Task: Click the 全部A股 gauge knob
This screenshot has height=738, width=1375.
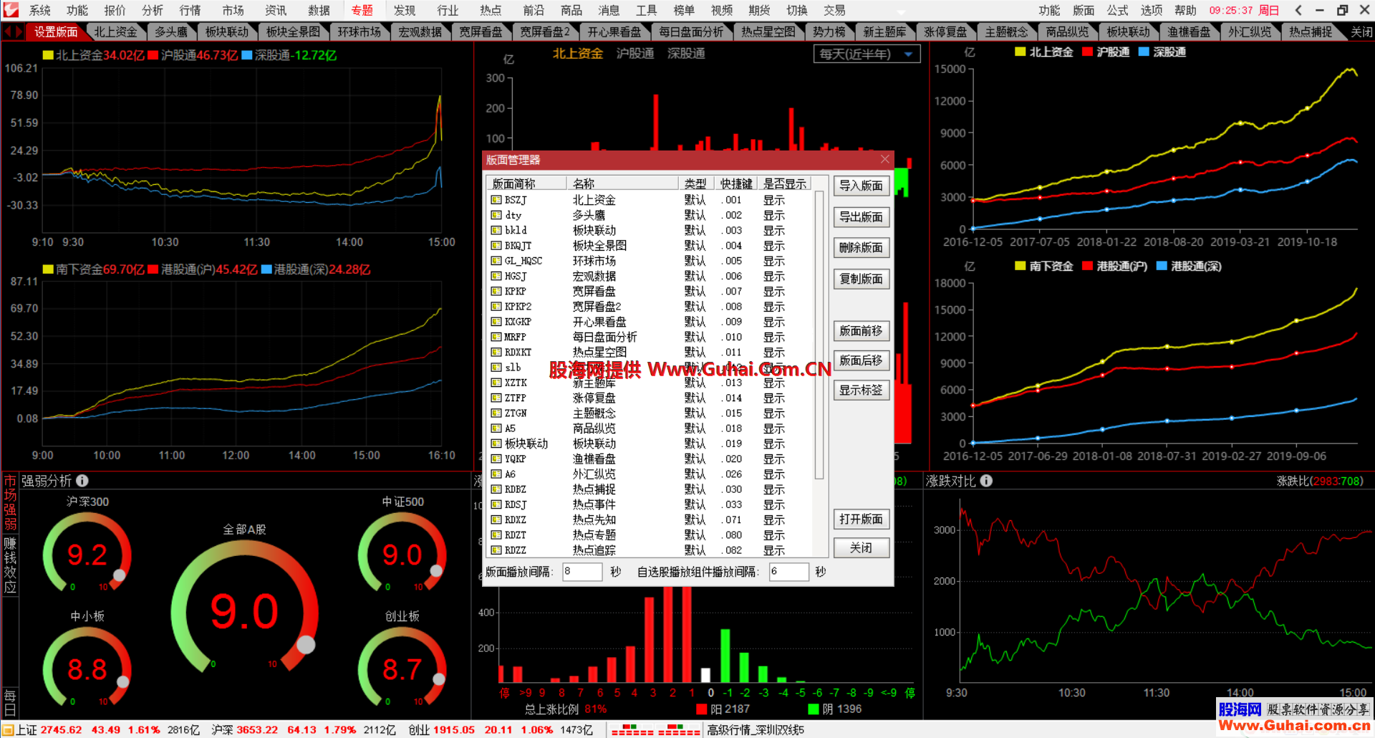Action: pyautogui.click(x=307, y=645)
